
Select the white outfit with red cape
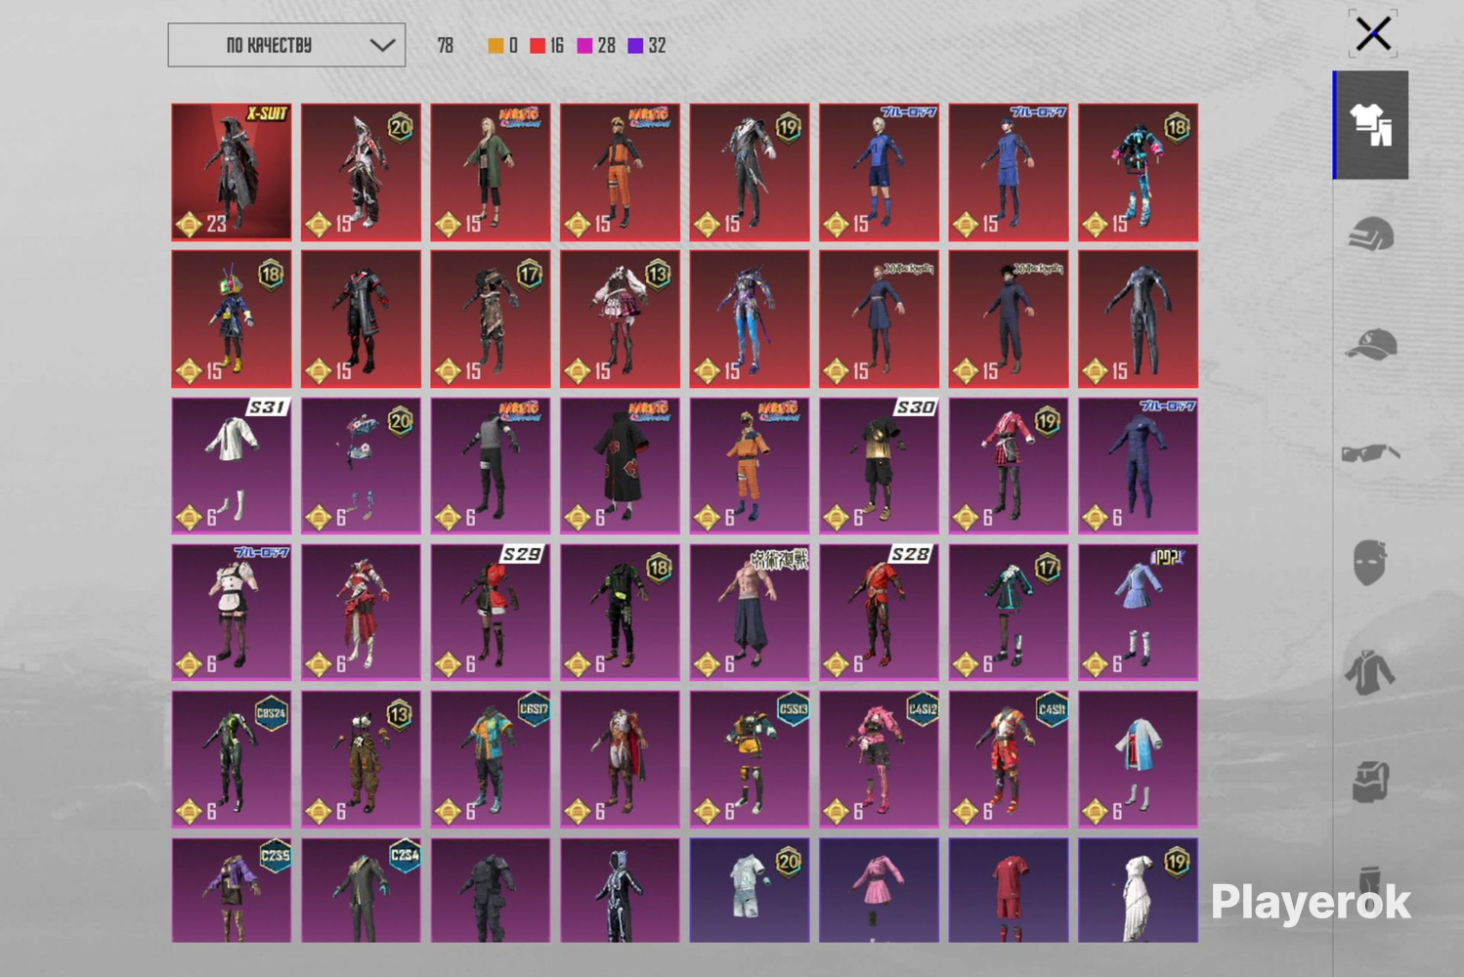pos(620,759)
